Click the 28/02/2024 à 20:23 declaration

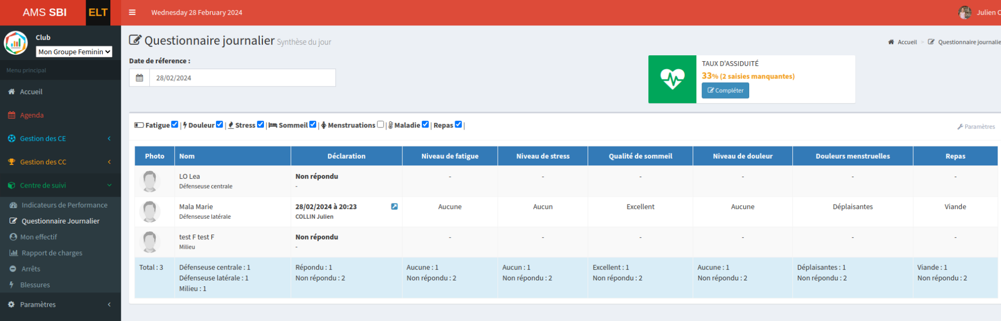point(326,207)
